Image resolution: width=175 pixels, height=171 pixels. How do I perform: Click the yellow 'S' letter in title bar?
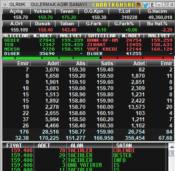point(125,5)
